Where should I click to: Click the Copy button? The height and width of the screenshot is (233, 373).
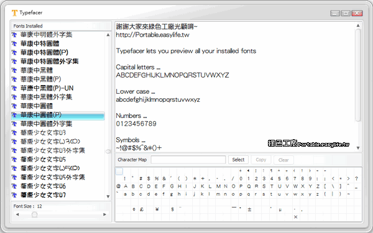[x=261, y=160]
